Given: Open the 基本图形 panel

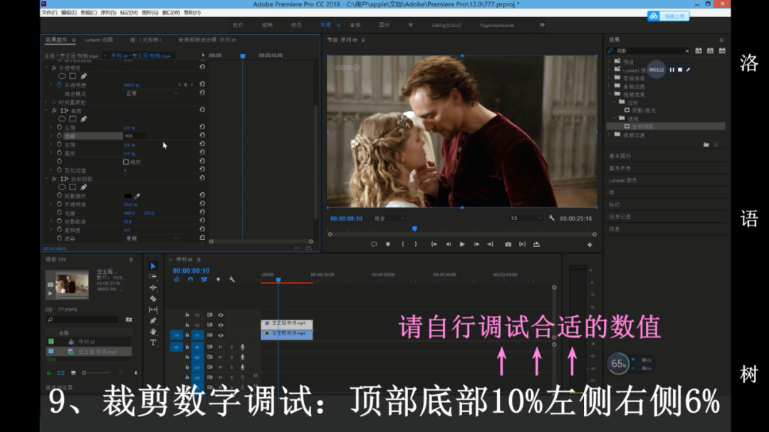Looking at the screenshot, I should coord(620,156).
